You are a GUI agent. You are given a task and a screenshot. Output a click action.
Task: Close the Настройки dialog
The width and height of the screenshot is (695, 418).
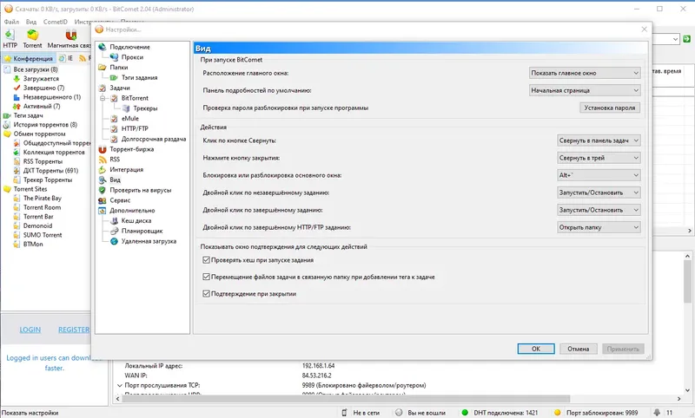[644, 29]
